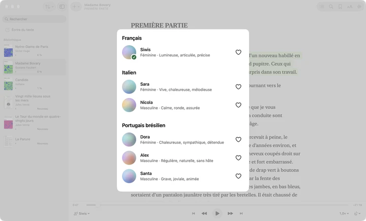This screenshot has height=221, width=366.
Task: Click the Candide cover thumbnail
Action: coord(9,84)
